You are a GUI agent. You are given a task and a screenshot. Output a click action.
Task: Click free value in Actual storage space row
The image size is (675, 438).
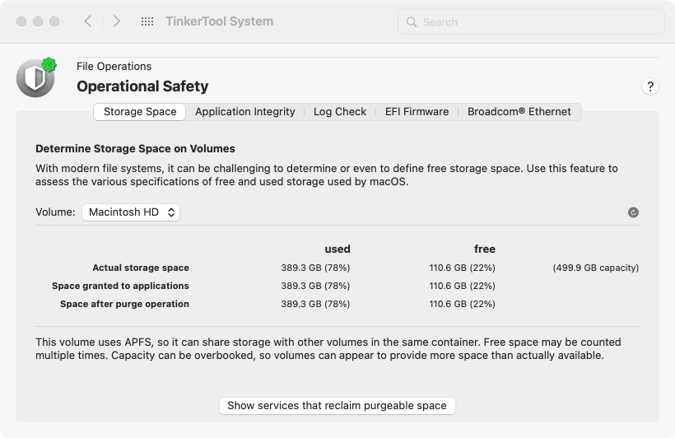tap(463, 268)
